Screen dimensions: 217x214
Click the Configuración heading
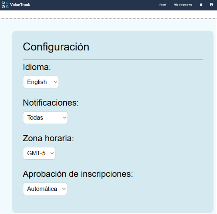pyautogui.click(x=56, y=47)
